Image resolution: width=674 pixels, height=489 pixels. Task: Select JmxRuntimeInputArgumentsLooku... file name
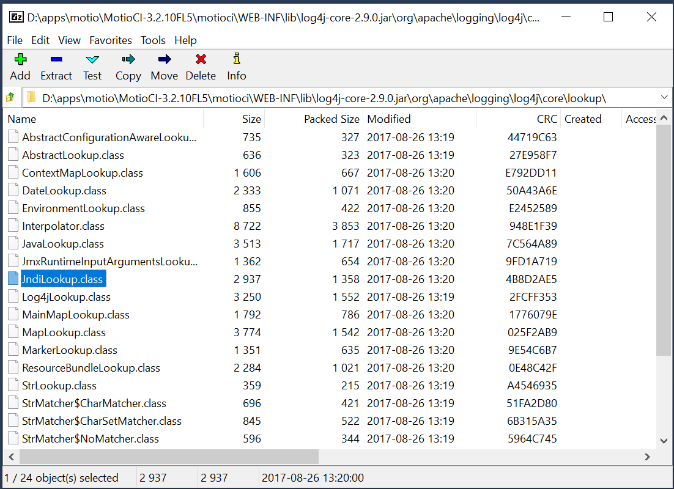click(x=109, y=261)
